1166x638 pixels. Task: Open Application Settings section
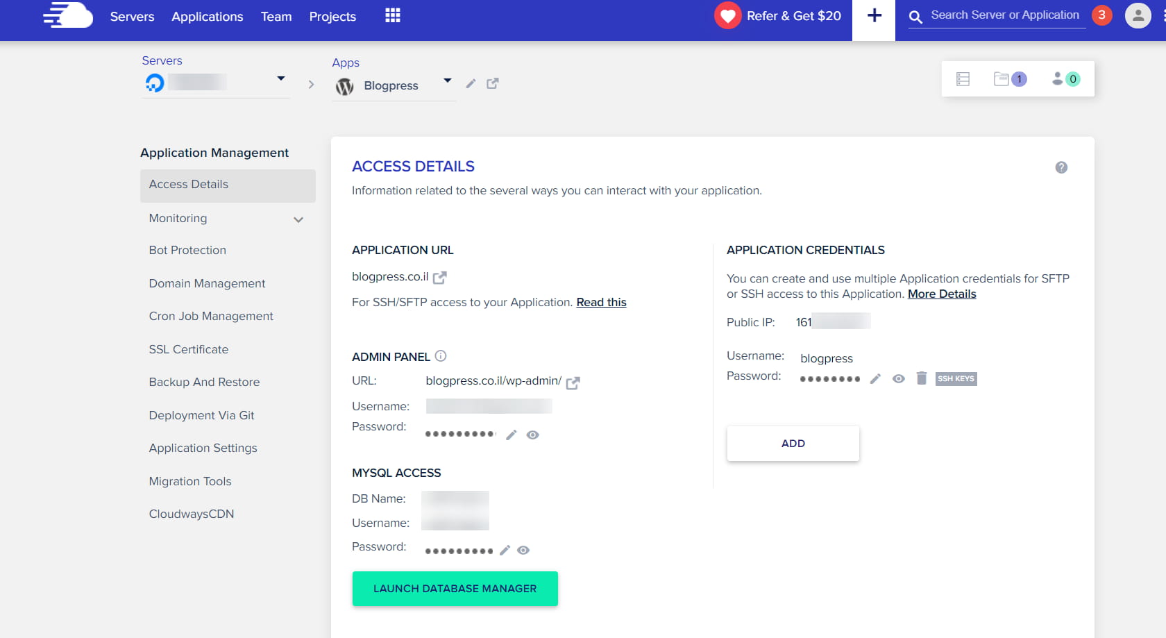point(203,448)
